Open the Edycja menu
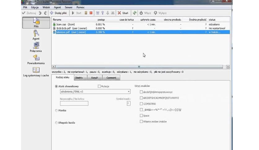The width and height of the screenshot is (259, 150). click(x=35, y=7)
